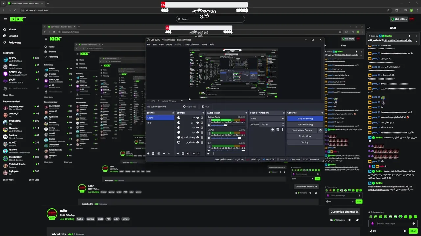Focus Kick Search field in page header

[x=210, y=19]
